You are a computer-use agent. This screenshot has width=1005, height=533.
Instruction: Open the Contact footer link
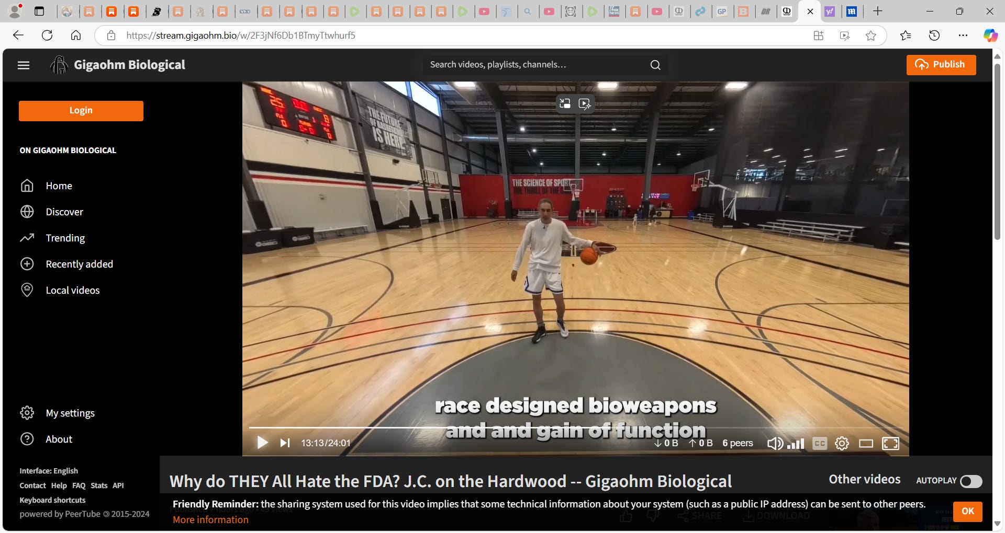pyautogui.click(x=32, y=485)
